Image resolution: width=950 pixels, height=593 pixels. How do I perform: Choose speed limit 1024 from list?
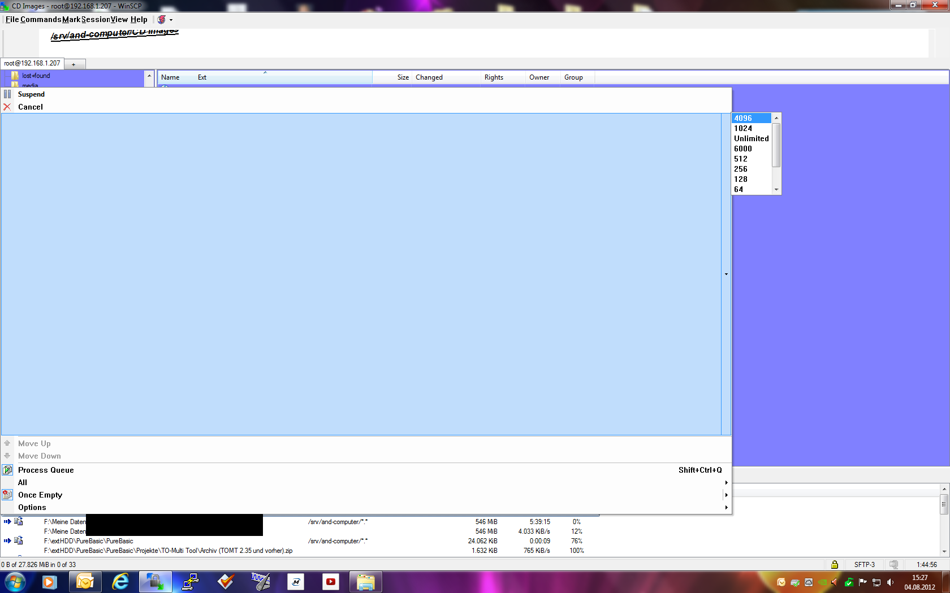coord(743,128)
